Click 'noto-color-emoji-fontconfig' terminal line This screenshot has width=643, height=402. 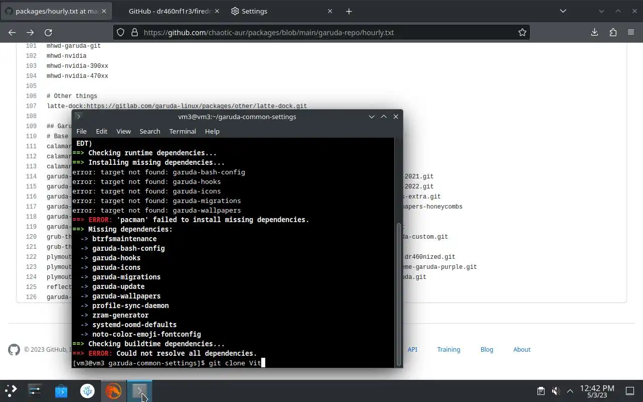pyautogui.click(x=147, y=334)
